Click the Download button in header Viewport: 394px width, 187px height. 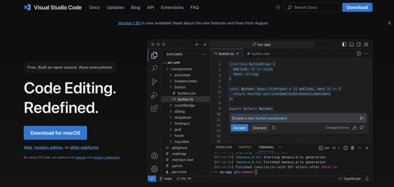(x=357, y=7)
